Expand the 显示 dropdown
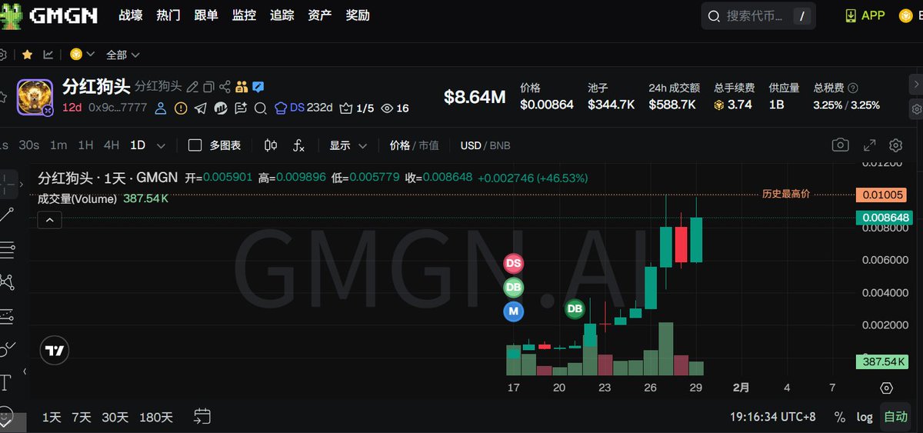 (x=349, y=145)
